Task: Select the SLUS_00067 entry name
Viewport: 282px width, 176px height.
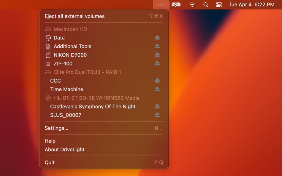Action: pos(66,115)
